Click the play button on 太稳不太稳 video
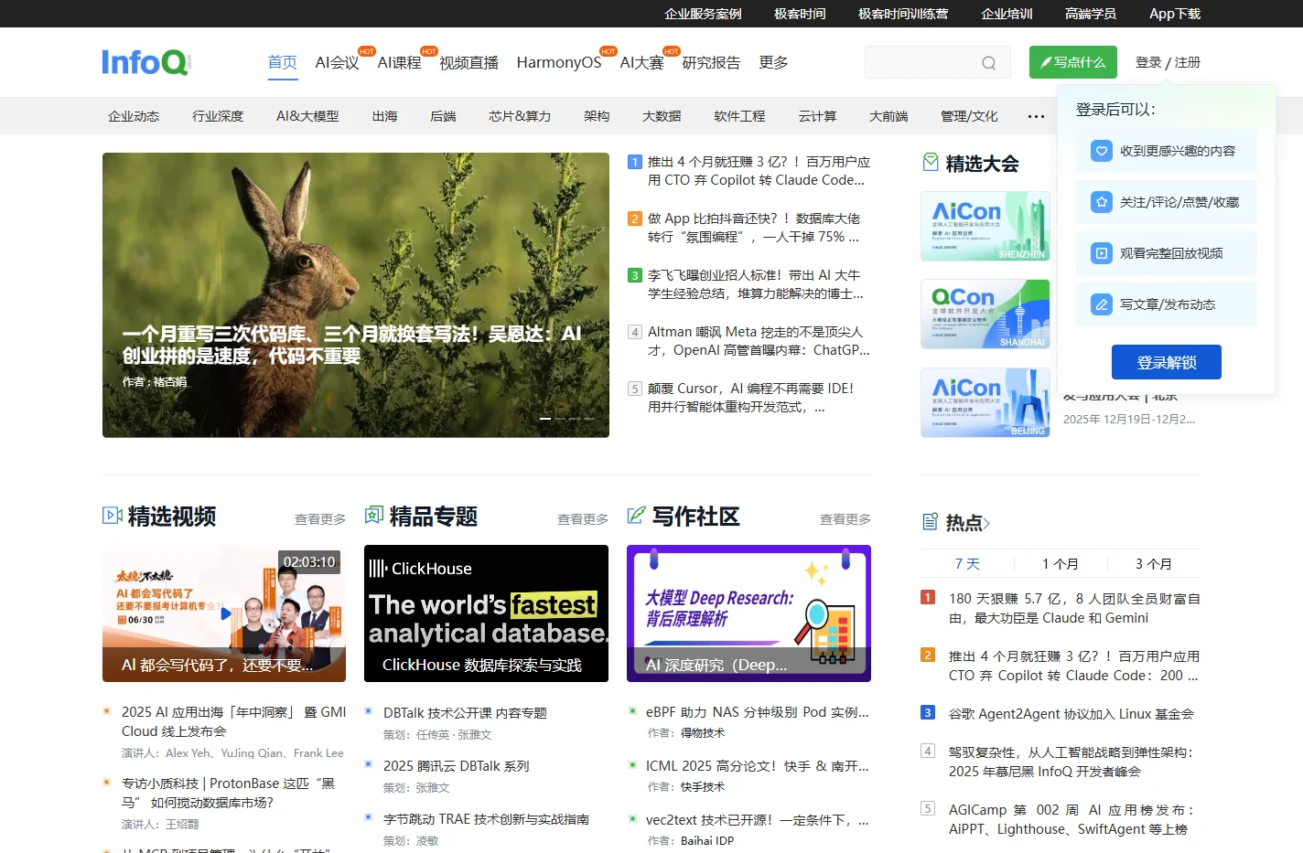 pyautogui.click(x=226, y=613)
